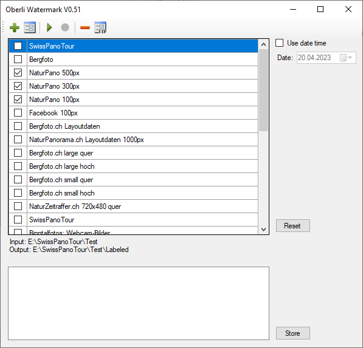Viewport: 363px width, 348px height.
Task: Select the Bergfoto.ch small quer row
Action: click(x=133, y=180)
